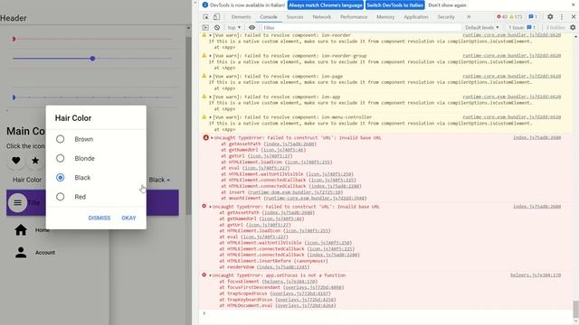Switch to the Application tab
579x325 pixels.
416,17
